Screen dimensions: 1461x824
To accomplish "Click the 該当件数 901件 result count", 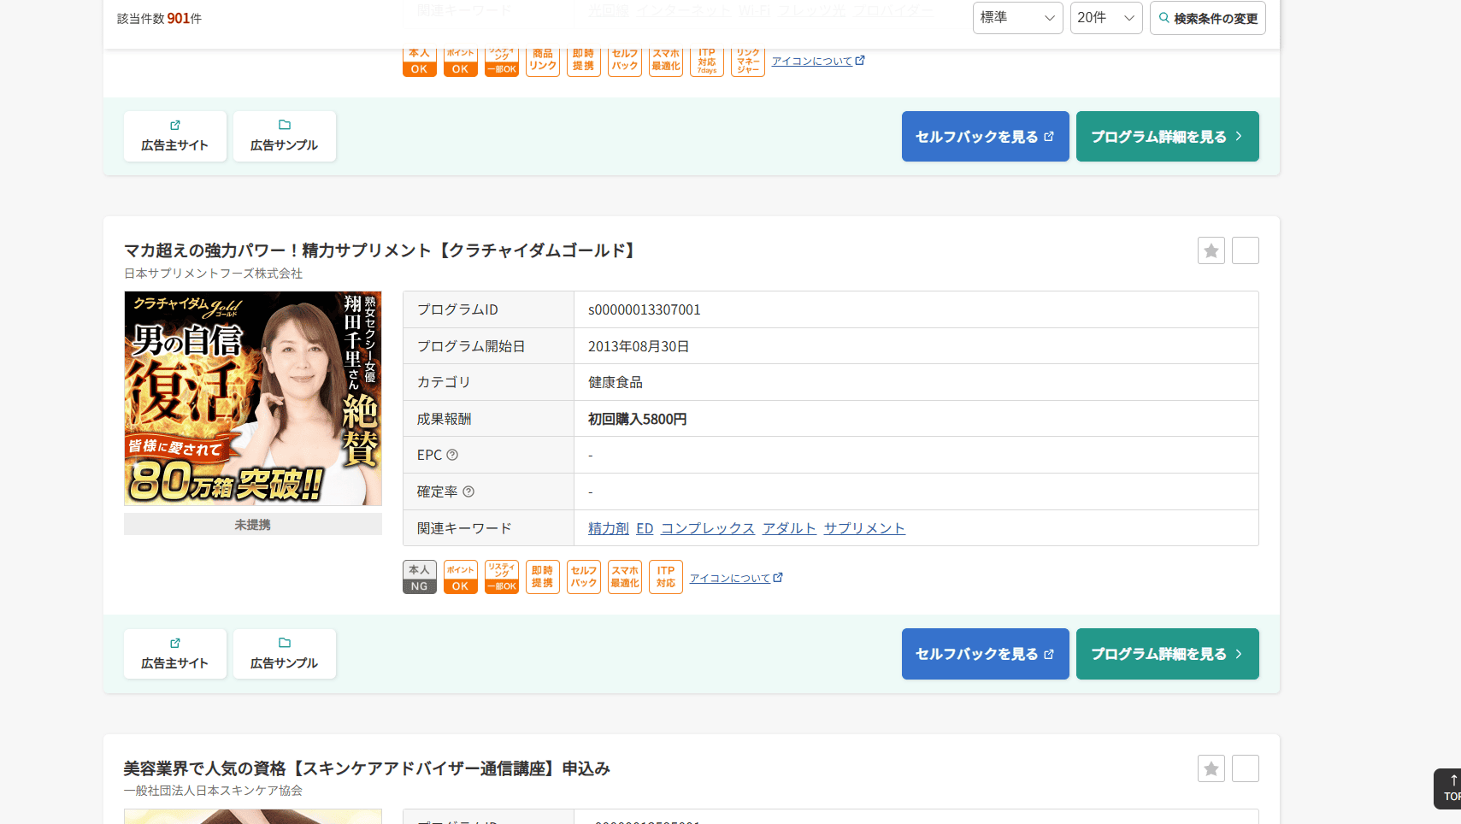I will pyautogui.click(x=160, y=18).
